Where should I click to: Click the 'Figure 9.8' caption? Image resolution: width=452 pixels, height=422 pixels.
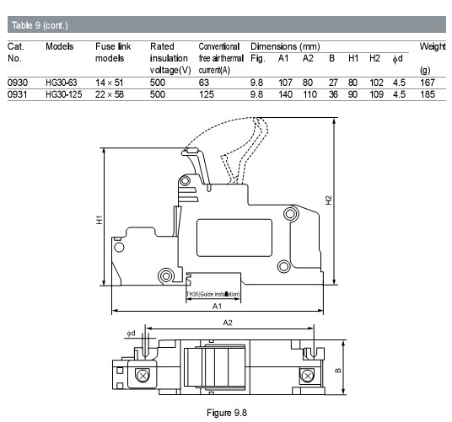227,413
